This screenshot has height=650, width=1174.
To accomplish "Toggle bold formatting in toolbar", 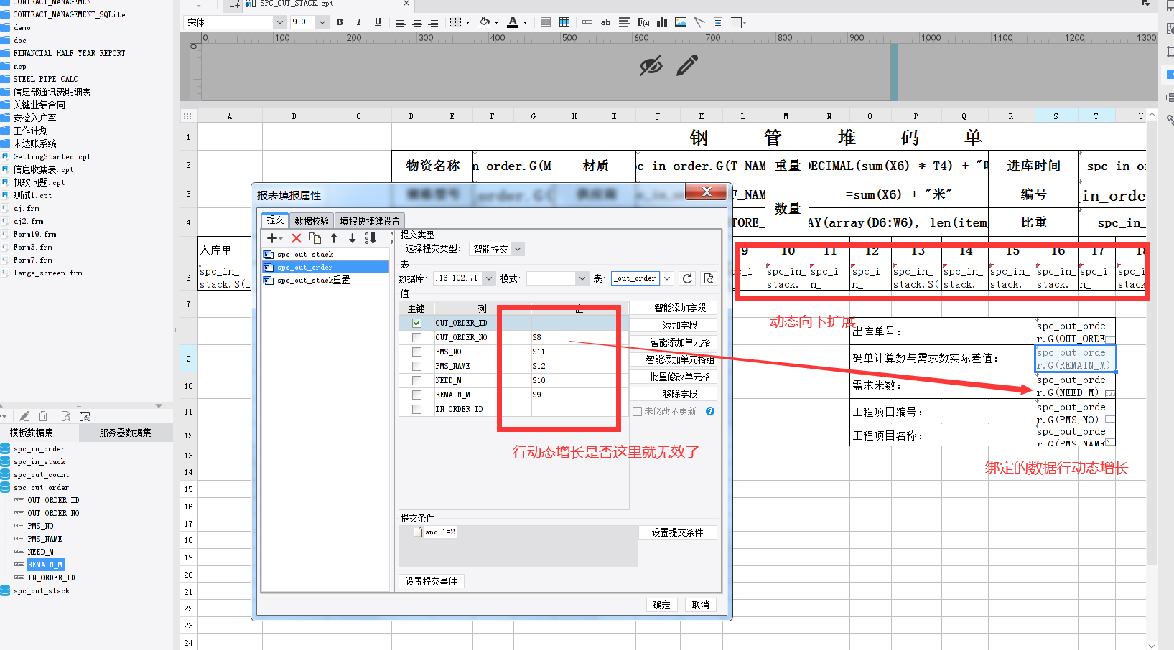I will coord(340,22).
